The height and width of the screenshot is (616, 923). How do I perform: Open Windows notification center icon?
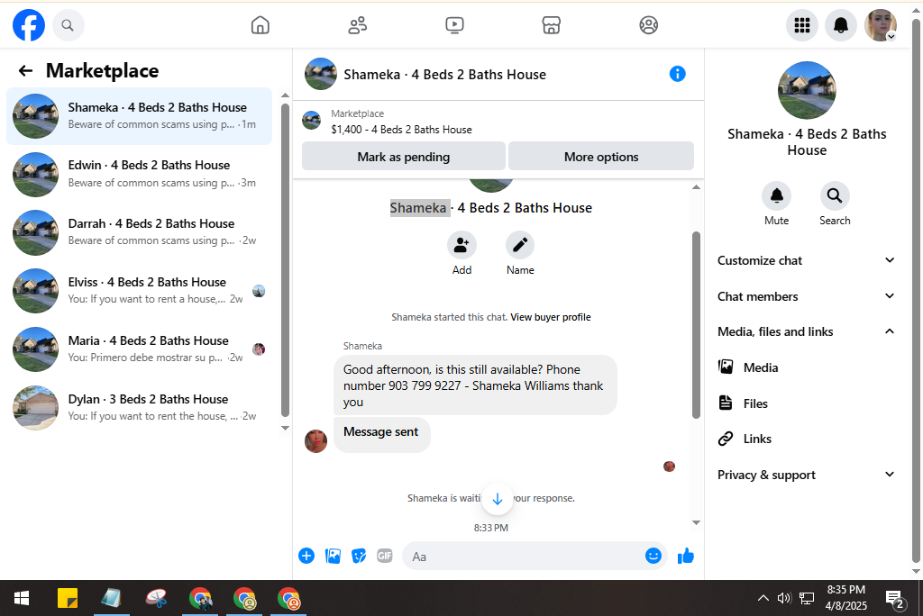coord(895,599)
